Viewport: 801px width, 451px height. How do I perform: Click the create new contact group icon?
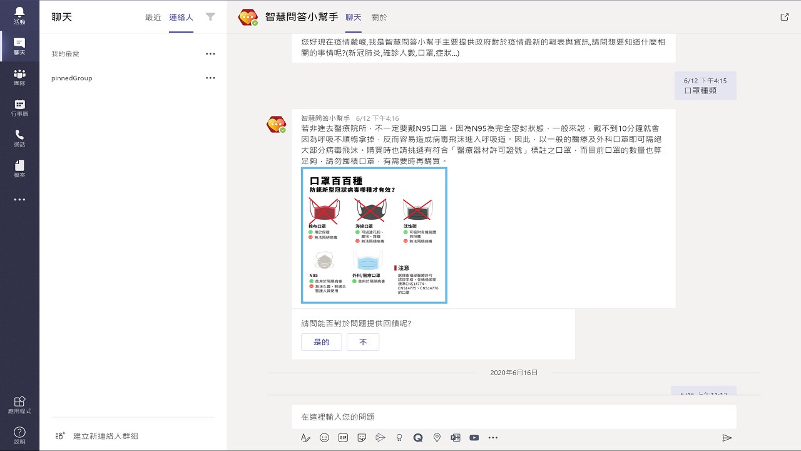60,436
